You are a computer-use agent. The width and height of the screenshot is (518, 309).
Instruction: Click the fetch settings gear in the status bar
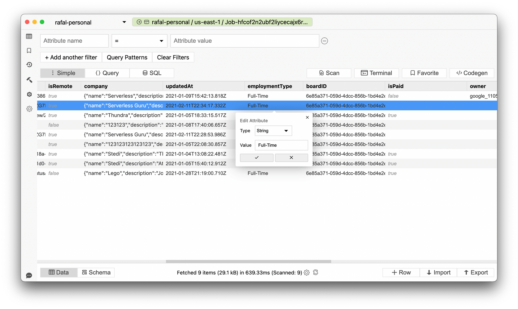[307, 272]
